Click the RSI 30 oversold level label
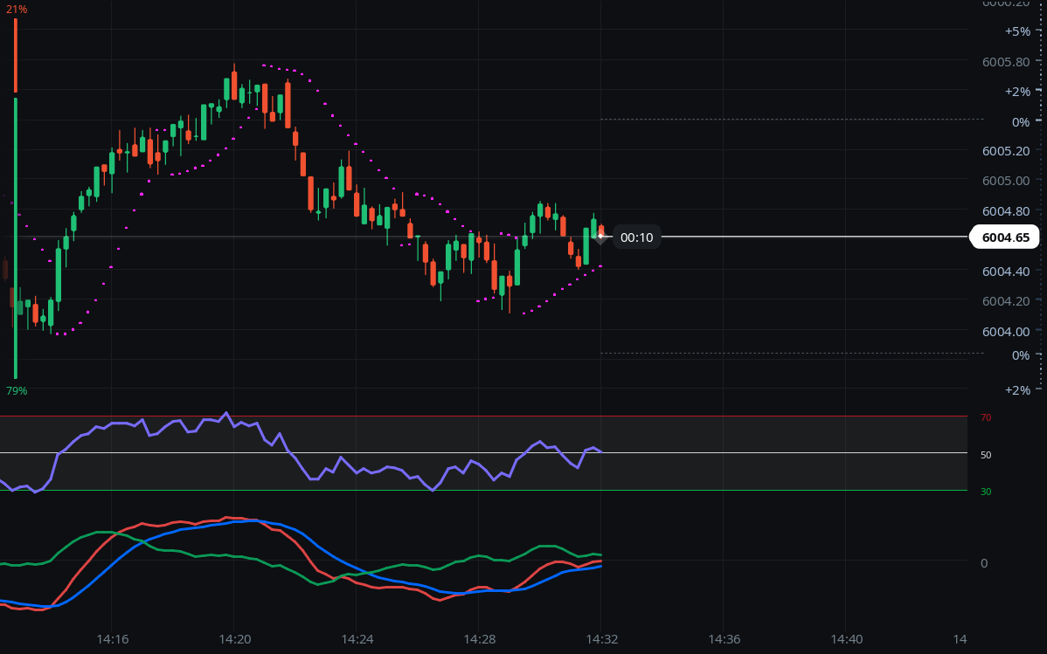 [986, 492]
